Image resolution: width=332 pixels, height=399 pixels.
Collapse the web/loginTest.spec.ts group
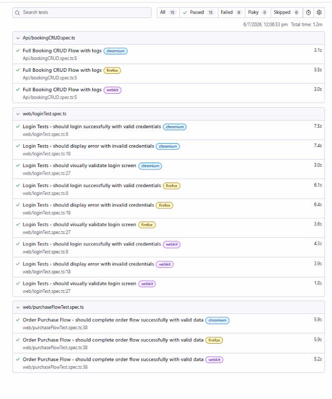(18, 114)
